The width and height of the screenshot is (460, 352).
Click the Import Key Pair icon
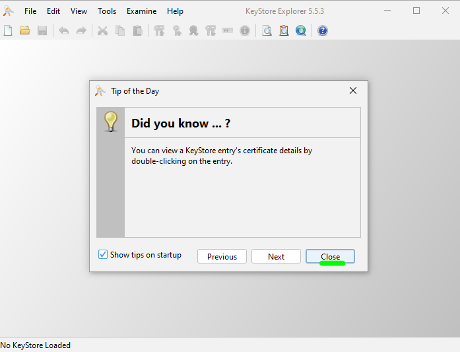(211, 30)
